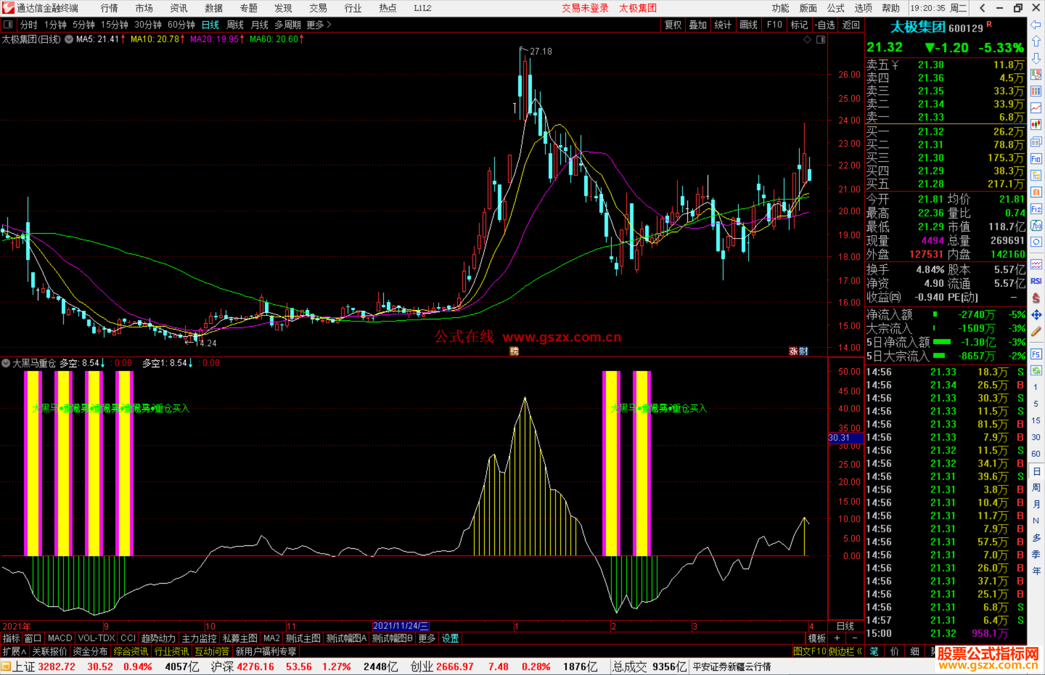Open the 大黑马重仓 indicator dropdown arrow
This screenshot has height=675, width=1045.
tap(6, 363)
